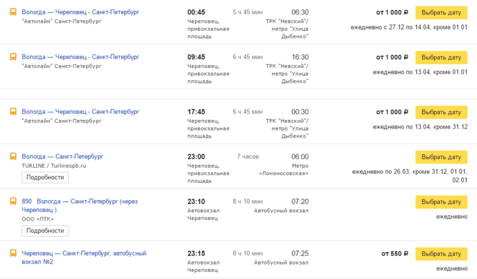
Task: Choose a date for the 23:10 bus
Action: [442, 202]
